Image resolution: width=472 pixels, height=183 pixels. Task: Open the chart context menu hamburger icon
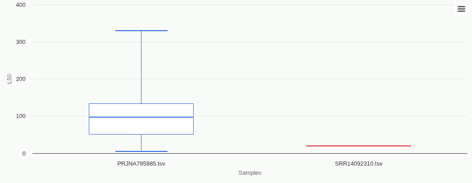click(461, 9)
